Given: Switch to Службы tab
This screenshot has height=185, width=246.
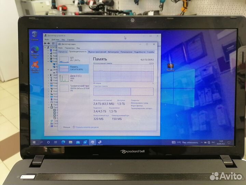Looking at the screenshot, I should pyautogui.click(x=150, y=52).
